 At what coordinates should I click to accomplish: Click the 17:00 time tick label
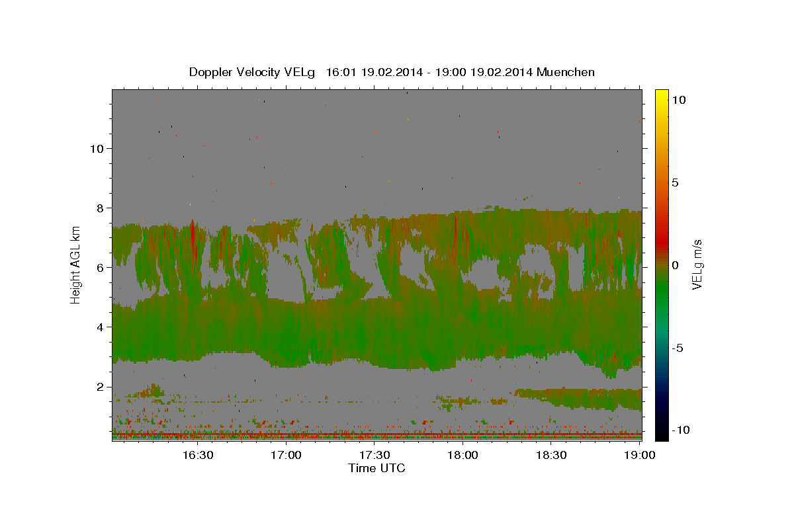(x=286, y=455)
